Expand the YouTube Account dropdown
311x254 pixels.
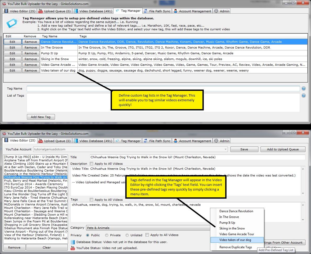(x=225, y=149)
